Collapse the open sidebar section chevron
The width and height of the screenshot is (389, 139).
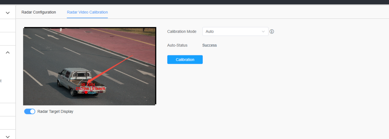tap(8, 53)
